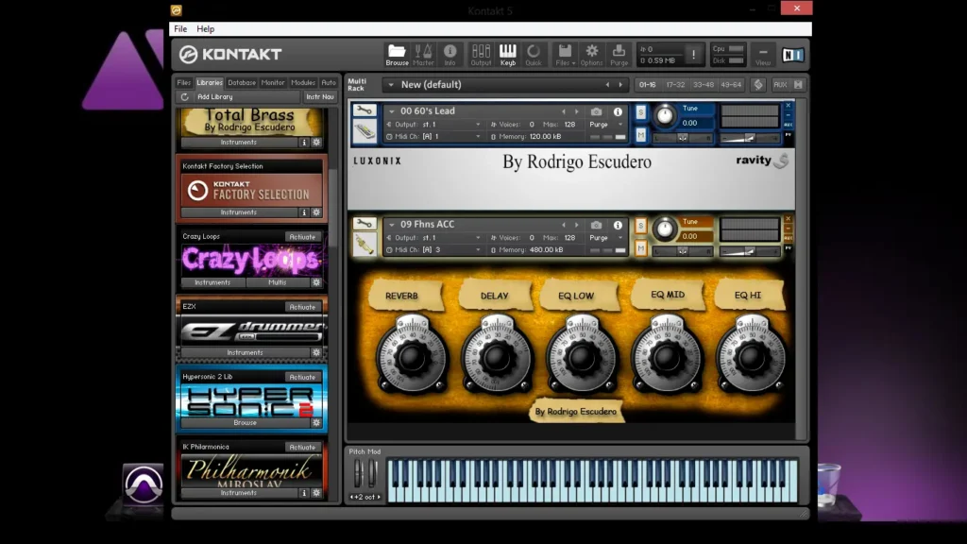Open the Midi Ch dropdown for 09 Fhns ACC
Image resolution: width=967 pixels, height=544 pixels.
[x=478, y=250]
